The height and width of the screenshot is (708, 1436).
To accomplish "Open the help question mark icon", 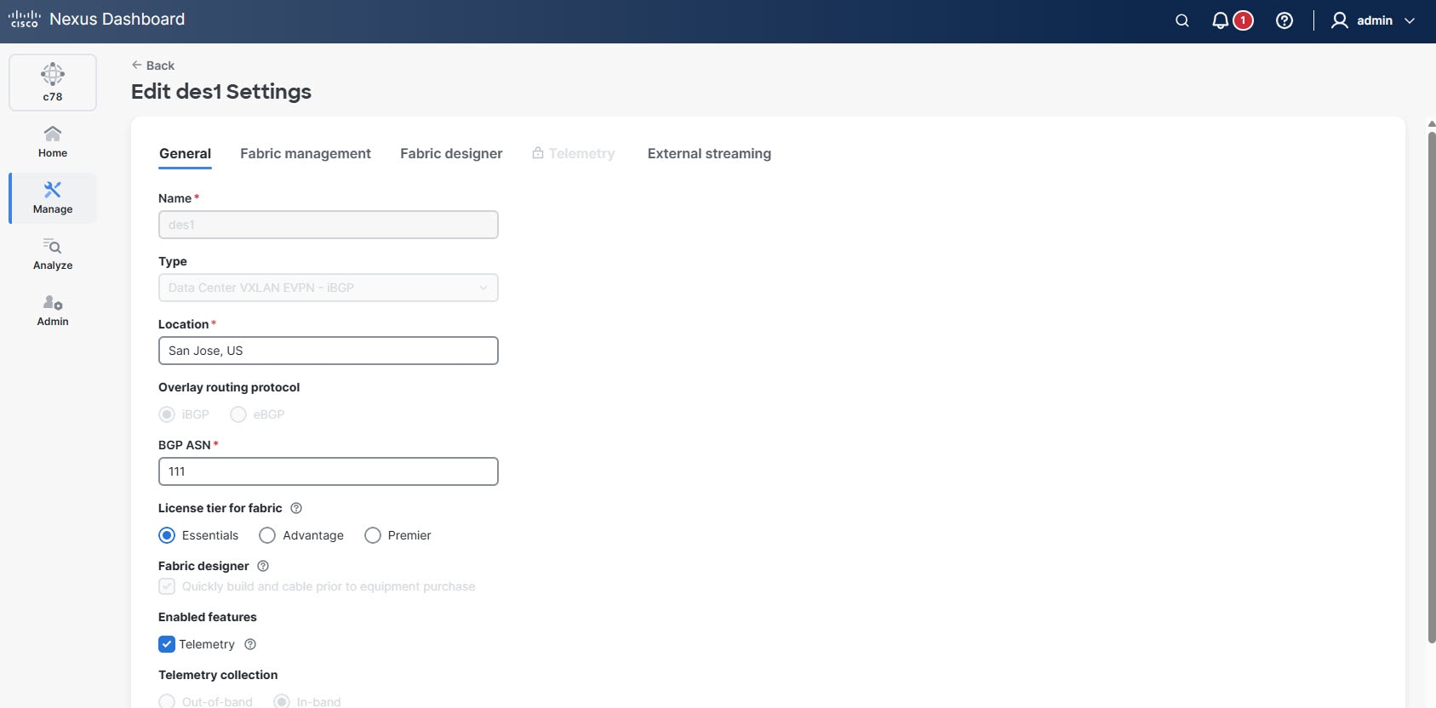I will click(1284, 20).
